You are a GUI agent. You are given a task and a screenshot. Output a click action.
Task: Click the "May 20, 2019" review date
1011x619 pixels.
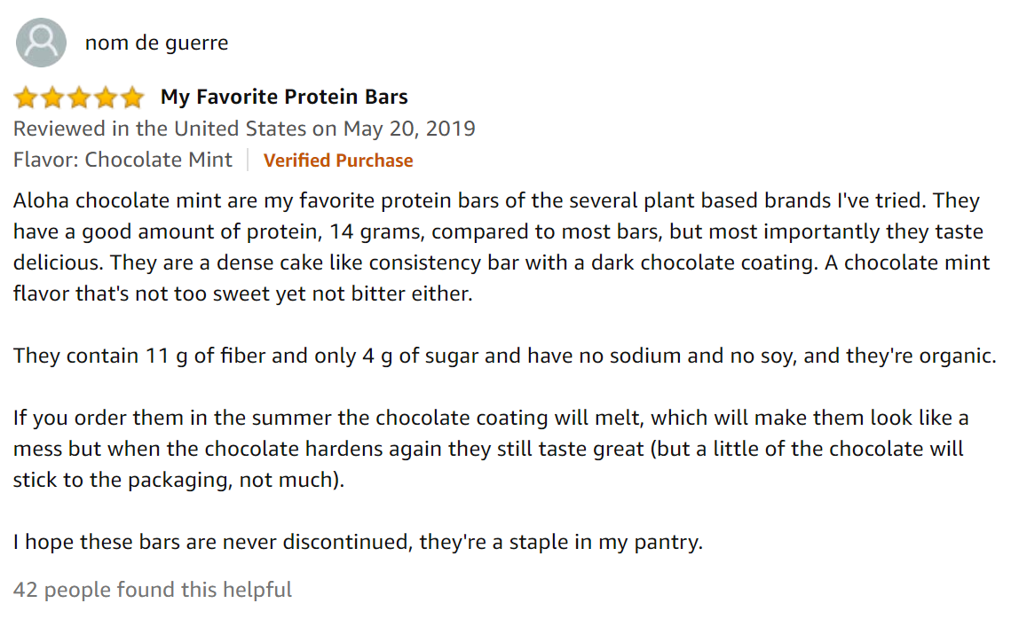pyautogui.click(x=409, y=129)
